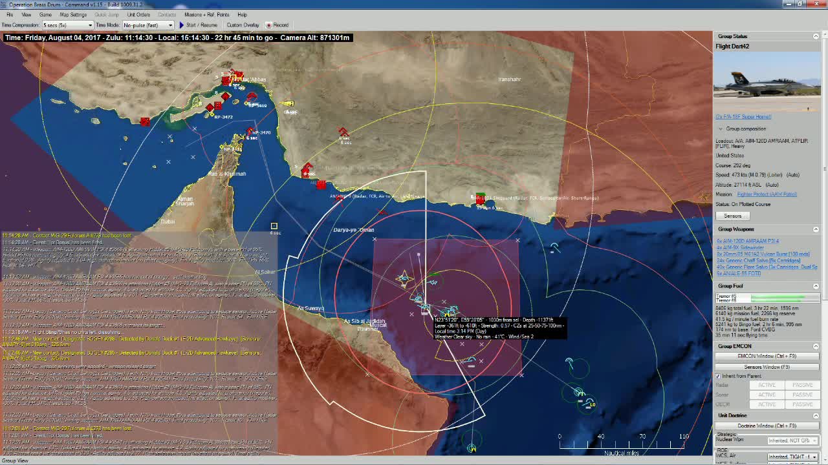Select the red diamond unit near RP-3470
Image resolution: width=828 pixels, height=465 pixels.
click(250, 132)
